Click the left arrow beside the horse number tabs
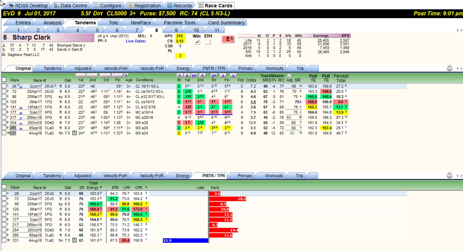This screenshot has height=251, width=463. coord(457,30)
